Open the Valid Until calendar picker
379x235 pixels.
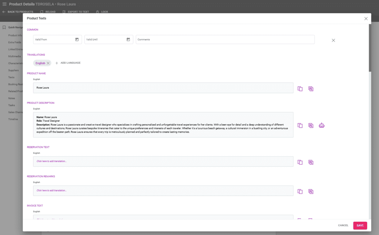(x=128, y=40)
